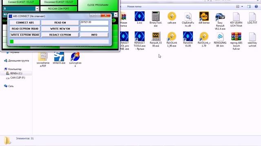This screenshot has width=261, height=146.
Task: Click the INFO button in ABS CONNECT
Action: tap(94, 35)
